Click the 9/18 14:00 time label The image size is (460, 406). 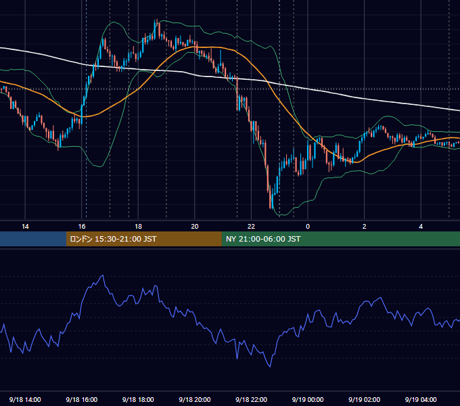pyautogui.click(x=25, y=399)
